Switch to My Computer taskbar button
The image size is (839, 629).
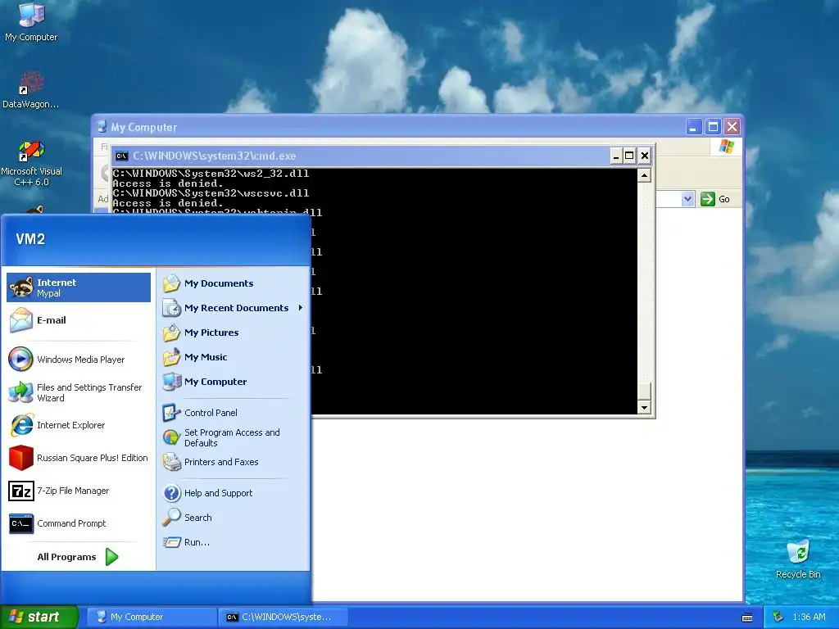[152, 618]
